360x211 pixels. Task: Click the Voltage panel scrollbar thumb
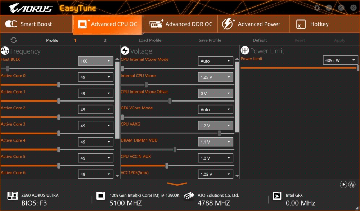(x=237, y=96)
